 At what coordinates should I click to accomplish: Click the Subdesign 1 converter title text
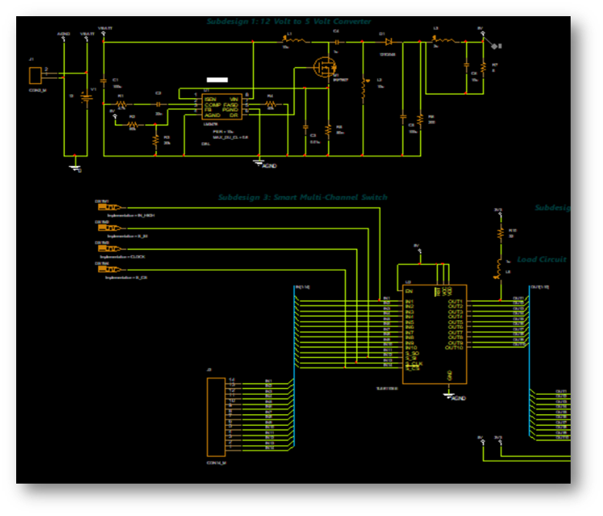click(288, 22)
